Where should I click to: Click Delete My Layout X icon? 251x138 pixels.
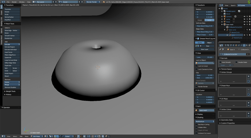(x=56, y=2)
